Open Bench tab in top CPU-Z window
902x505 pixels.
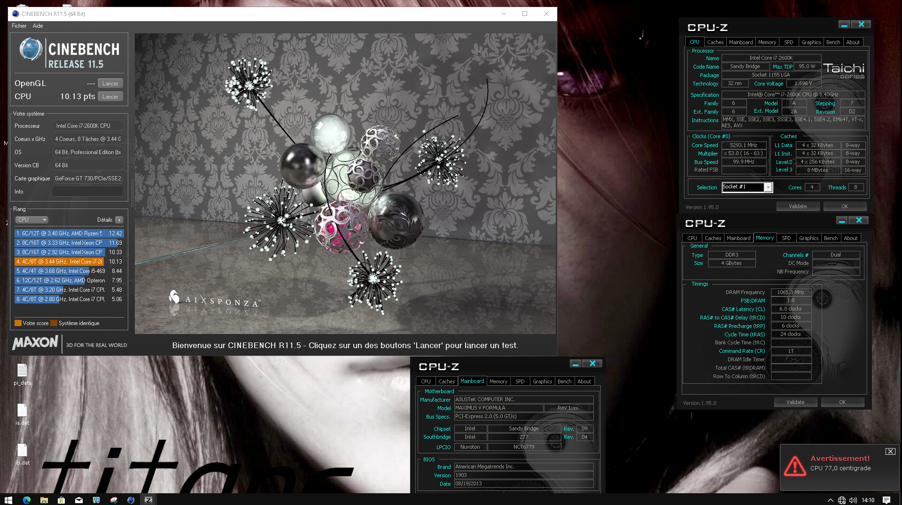tap(833, 42)
